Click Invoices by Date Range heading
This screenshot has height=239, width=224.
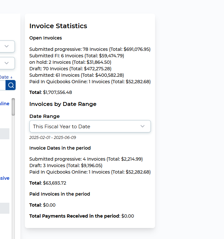pyautogui.click(x=63, y=104)
